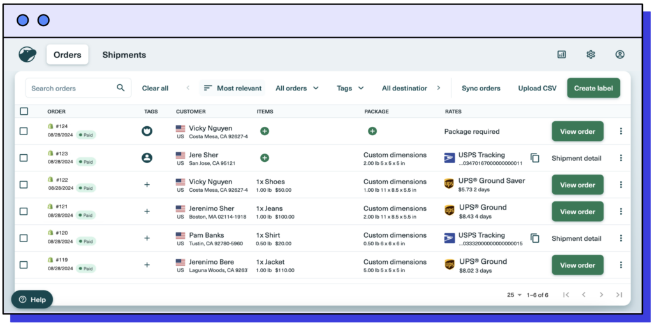653x325 pixels.
Task: Select the checkbox for order #124
Action: tap(24, 131)
